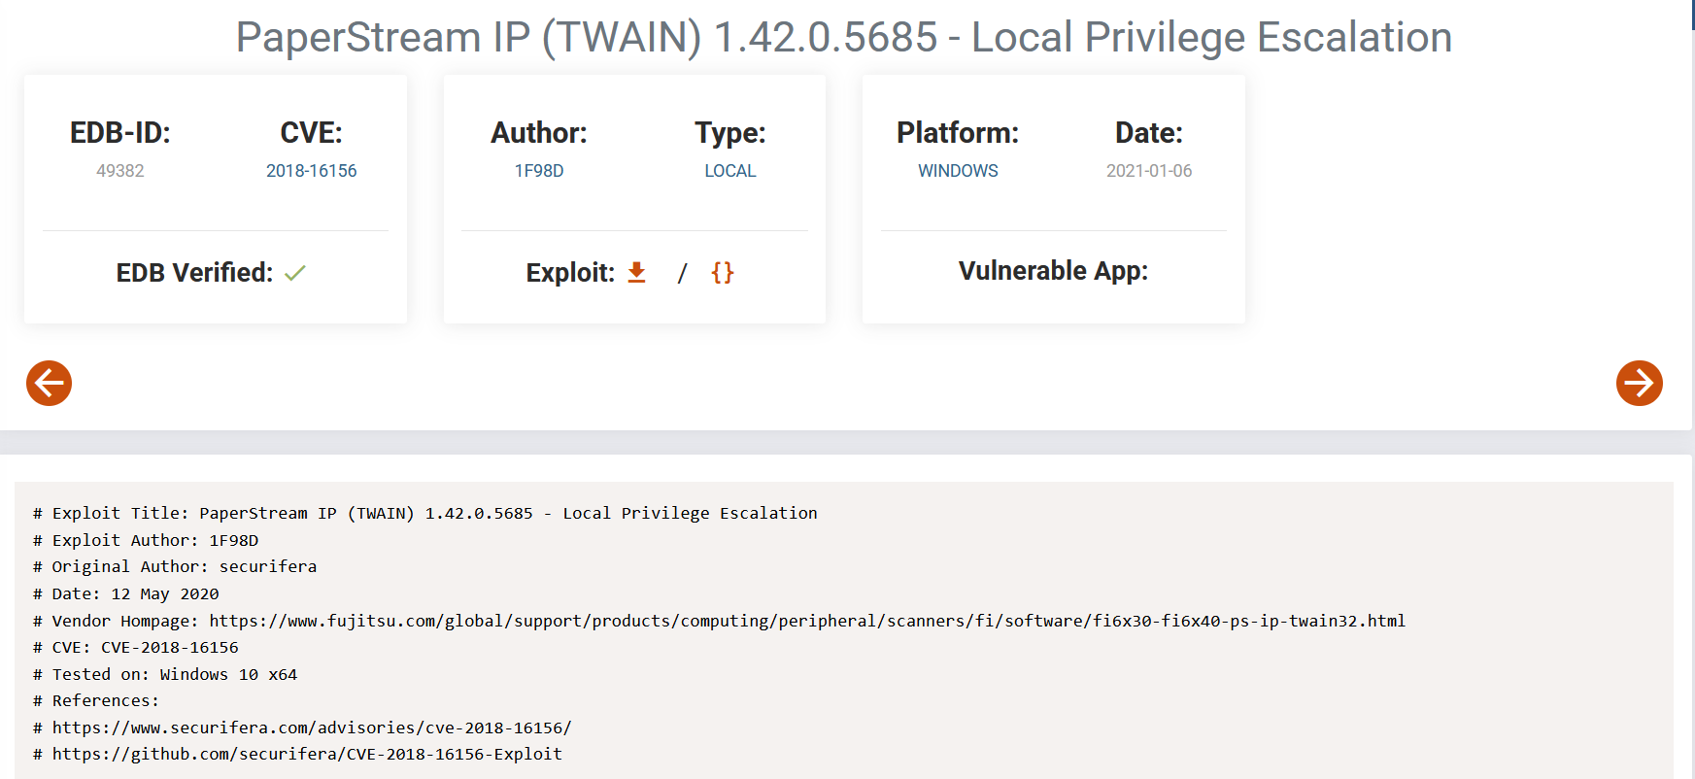Click the 'Exploit:' label
The width and height of the screenshot is (1695, 779).
click(x=570, y=273)
